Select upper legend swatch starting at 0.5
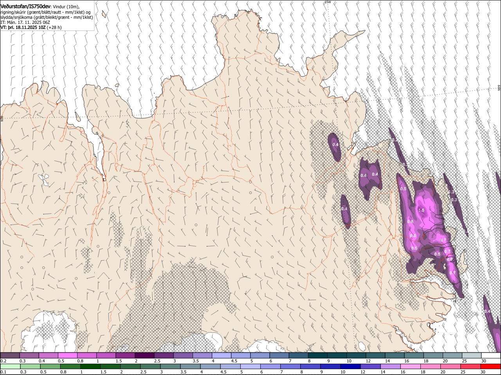This screenshot has height=375, width=501. (67, 355)
